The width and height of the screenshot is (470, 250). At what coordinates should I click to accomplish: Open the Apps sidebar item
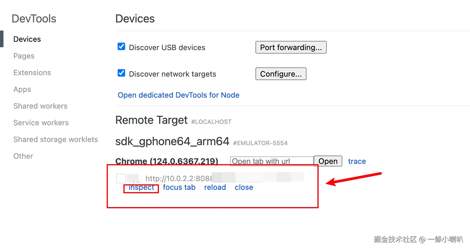pyautogui.click(x=22, y=89)
